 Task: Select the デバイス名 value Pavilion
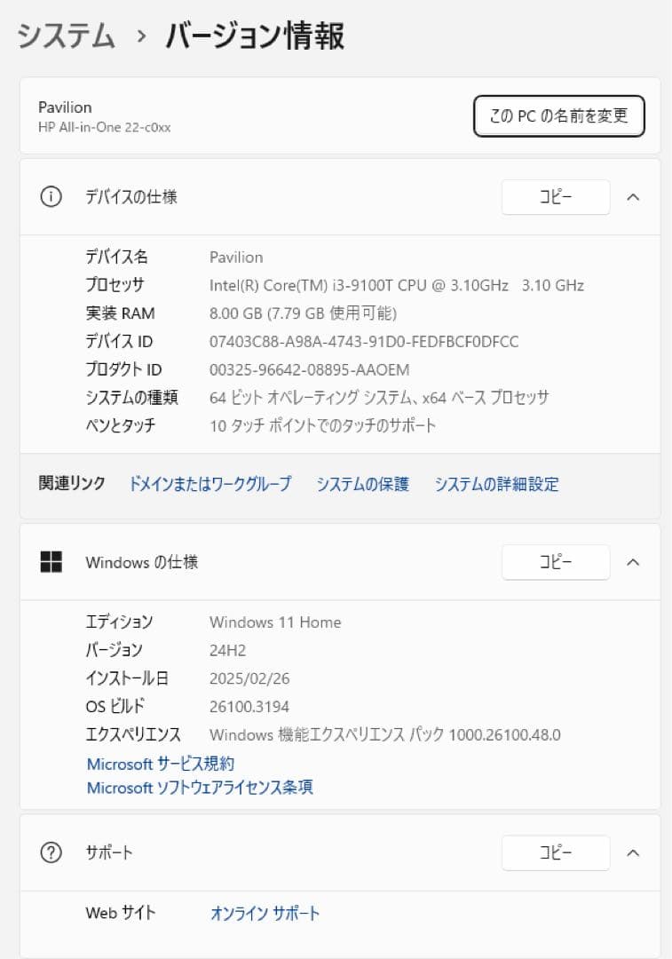click(x=236, y=257)
